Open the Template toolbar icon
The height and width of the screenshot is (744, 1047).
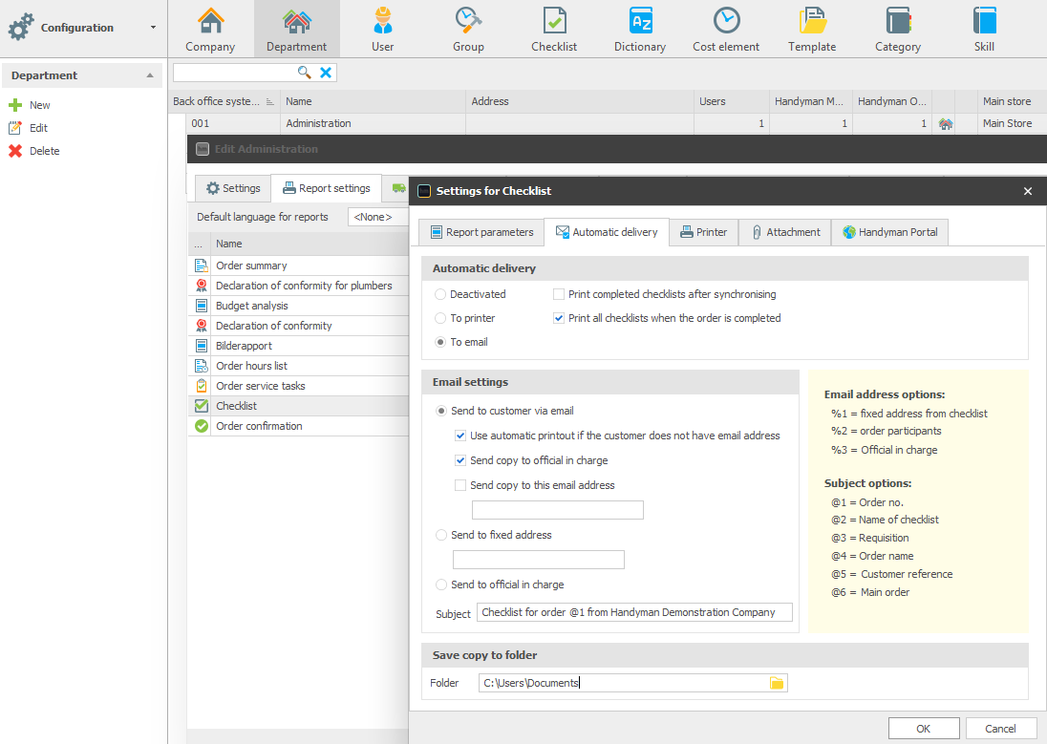[x=812, y=30]
